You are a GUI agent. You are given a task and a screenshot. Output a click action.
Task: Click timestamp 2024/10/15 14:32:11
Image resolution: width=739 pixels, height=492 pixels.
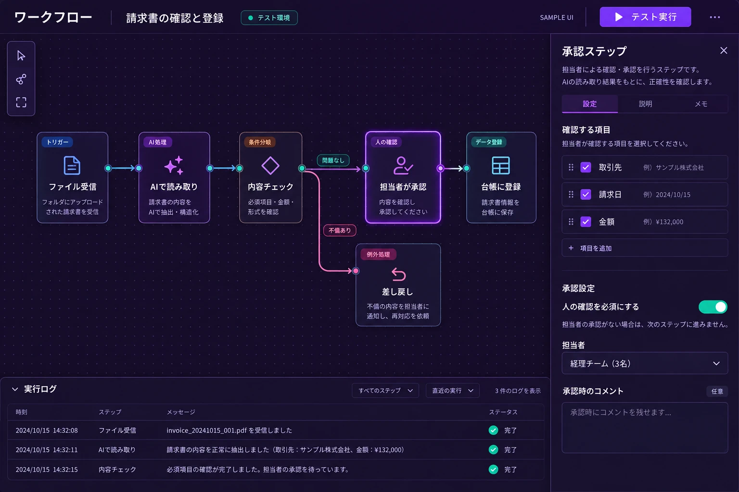pos(47,450)
